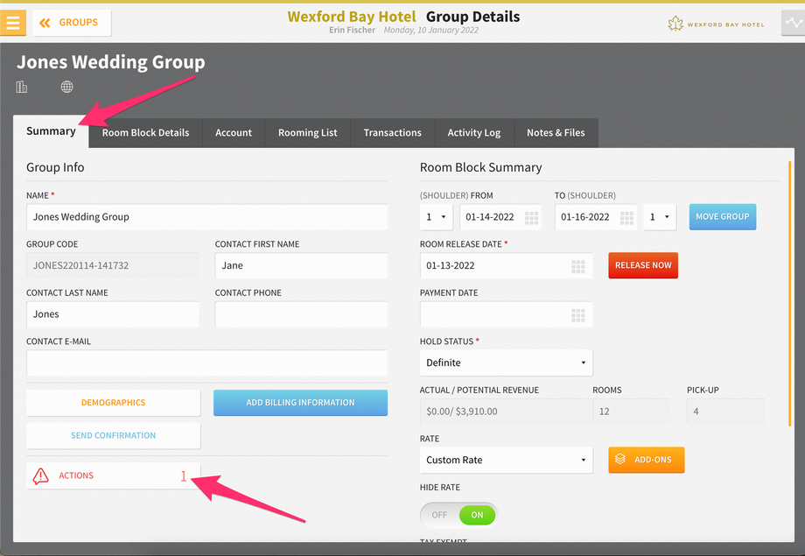Viewport: 805px width, 556px height.
Task: Click the orange vertical scrollbar
Action: pyautogui.click(x=789, y=293)
